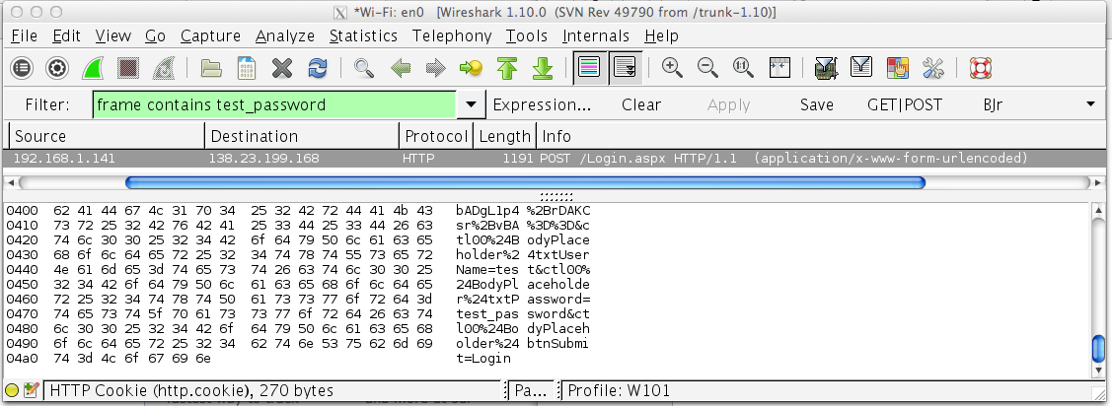The width and height of the screenshot is (1112, 406).
Task: Clear the display filter
Action: pyautogui.click(x=641, y=104)
